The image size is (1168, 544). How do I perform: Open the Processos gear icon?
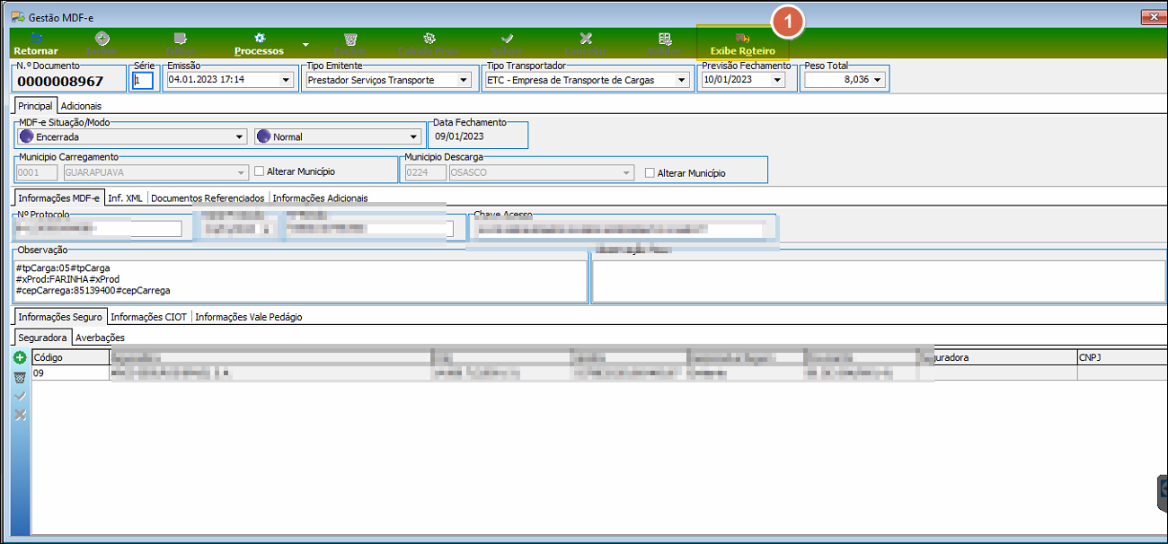click(260, 39)
